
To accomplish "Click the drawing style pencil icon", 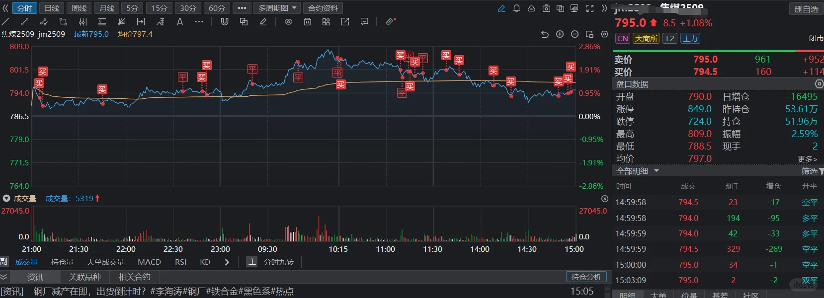I will 263,22.
